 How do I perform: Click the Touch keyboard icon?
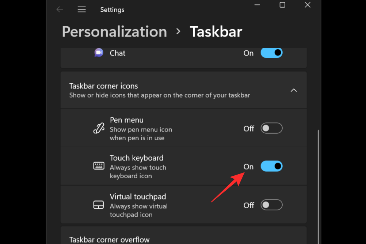[99, 166]
